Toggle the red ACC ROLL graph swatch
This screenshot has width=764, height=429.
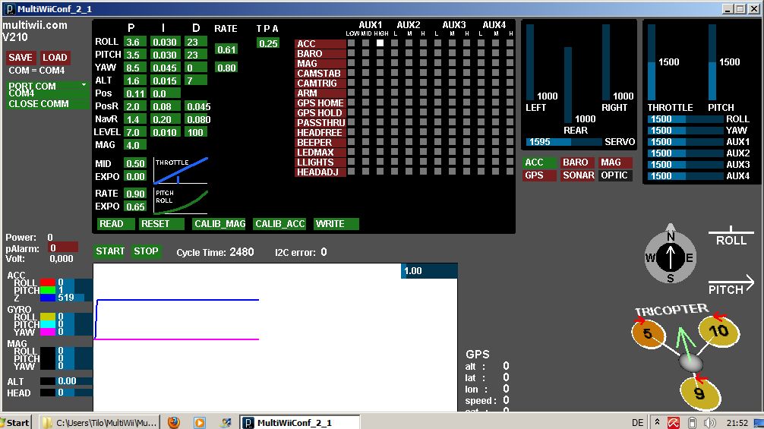(48, 282)
